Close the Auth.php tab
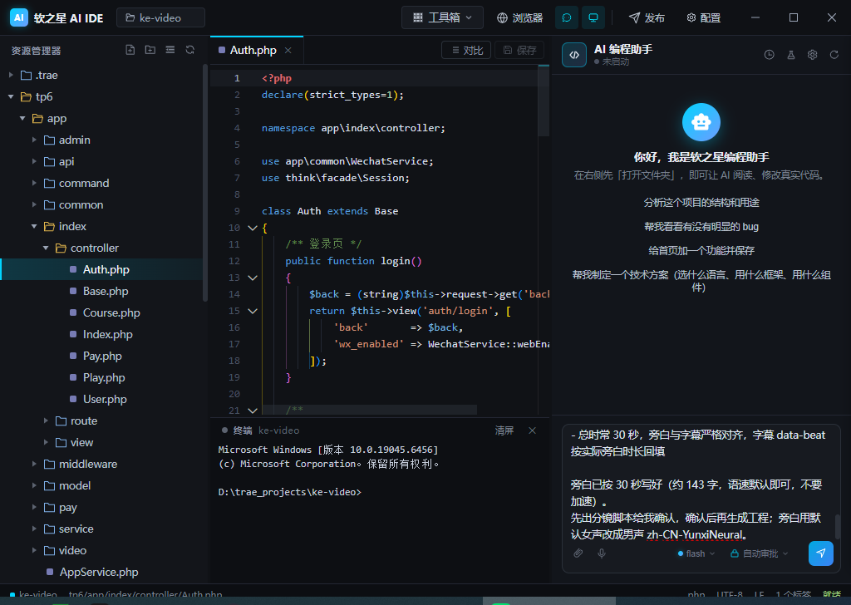Viewport: 851px width, 605px height. pyautogui.click(x=288, y=50)
